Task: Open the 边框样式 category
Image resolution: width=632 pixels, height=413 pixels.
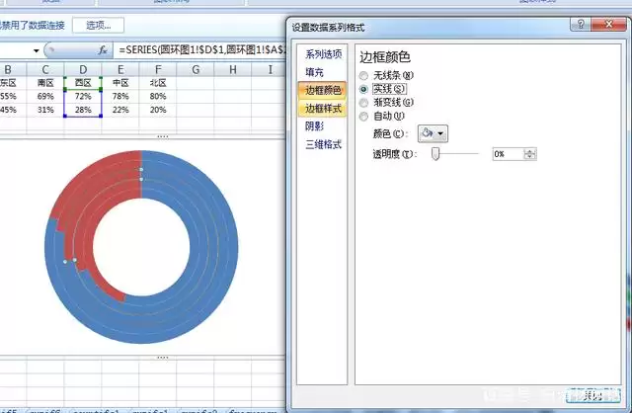Action: [323, 108]
